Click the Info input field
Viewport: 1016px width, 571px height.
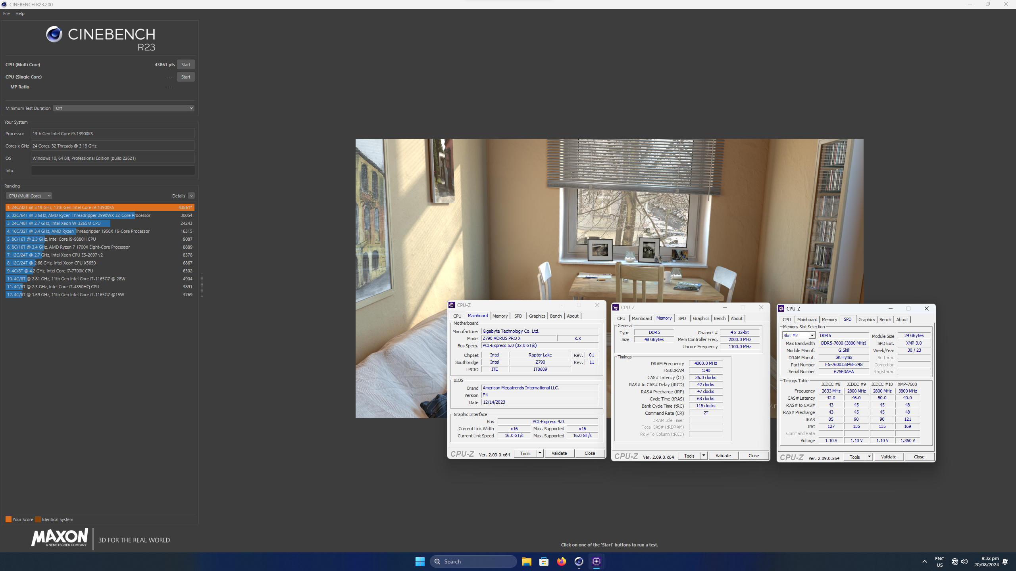[113, 171]
